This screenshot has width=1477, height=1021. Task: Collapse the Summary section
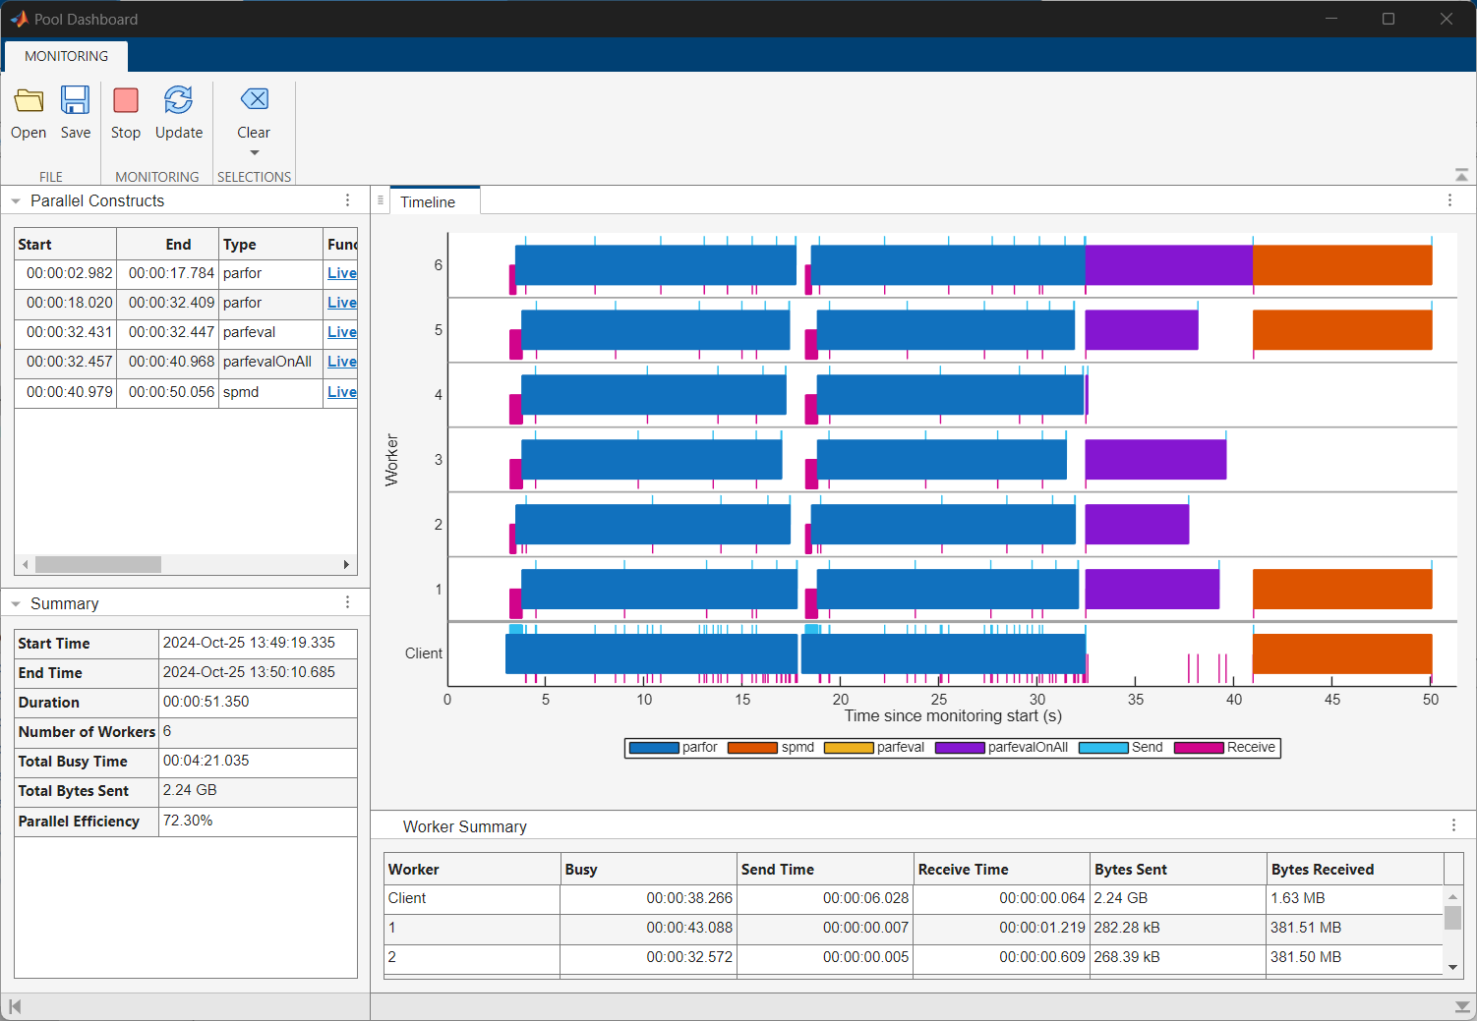pos(16,604)
